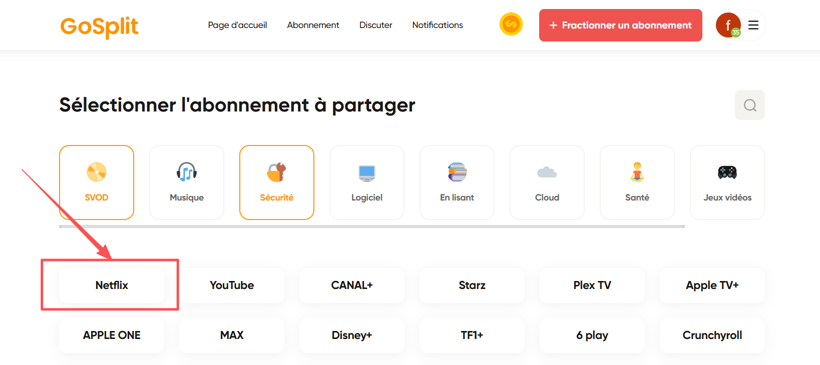Choose the Santé meditation category

coord(637,182)
